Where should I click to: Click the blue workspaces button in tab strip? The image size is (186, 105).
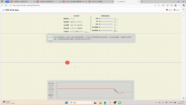coord(7,2)
